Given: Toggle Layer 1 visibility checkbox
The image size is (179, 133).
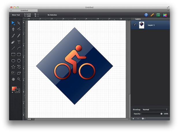Looking at the screenshot, I should [135, 25].
